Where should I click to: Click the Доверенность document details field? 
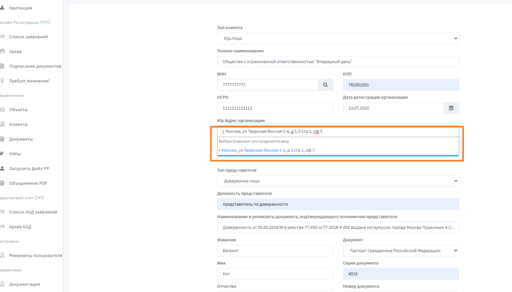(338, 227)
